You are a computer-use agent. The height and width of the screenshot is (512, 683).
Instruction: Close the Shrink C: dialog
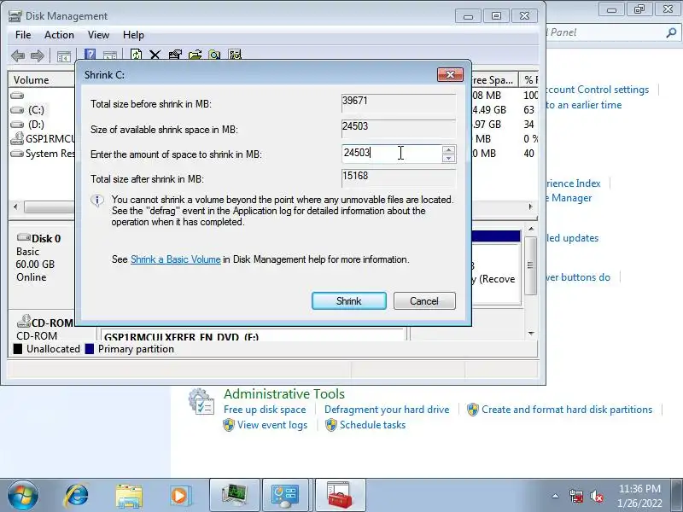tap(450, 74)
